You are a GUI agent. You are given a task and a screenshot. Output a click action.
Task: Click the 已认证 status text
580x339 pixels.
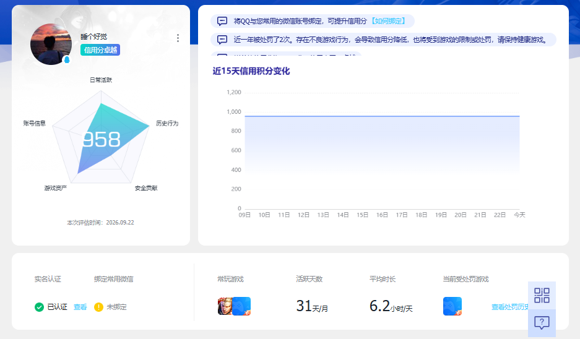pos(58,307)
